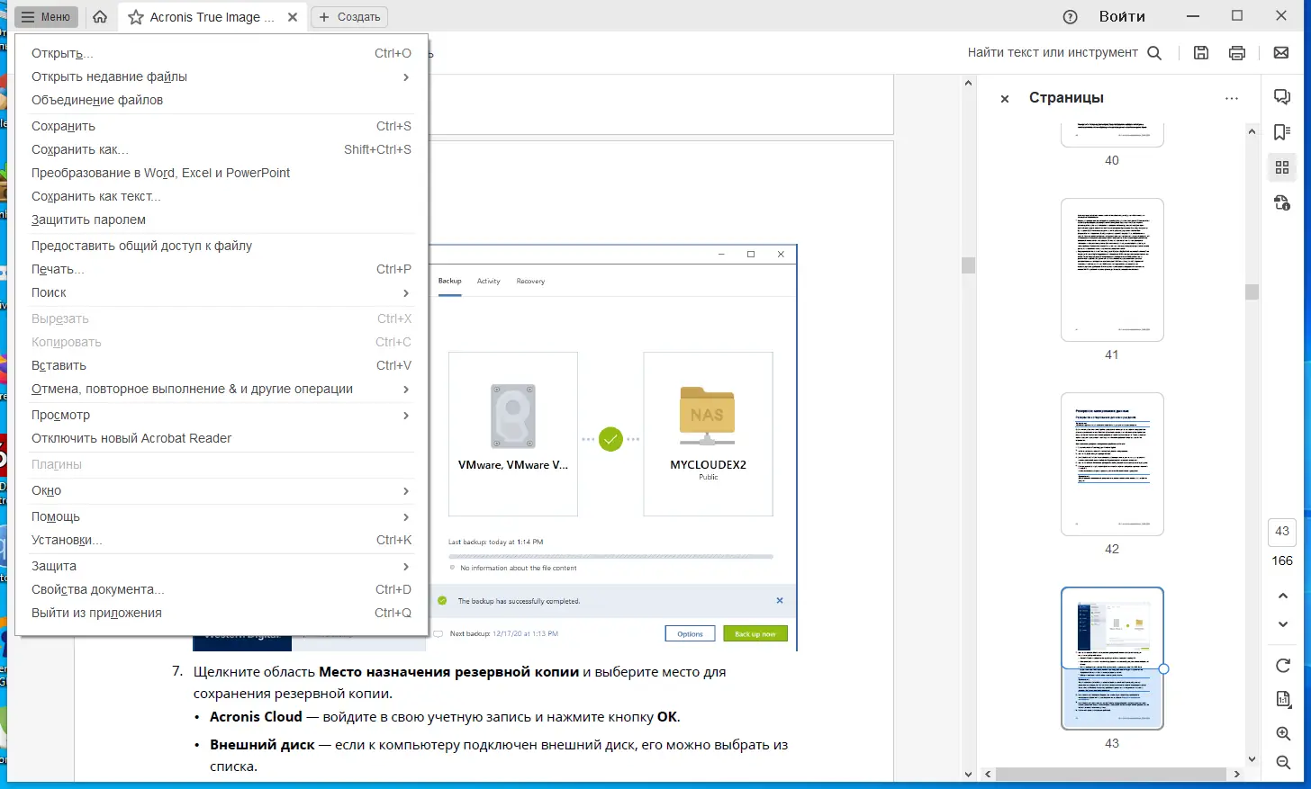
Task: Choose Открыть... from the menu
Action: click(222, 53)
